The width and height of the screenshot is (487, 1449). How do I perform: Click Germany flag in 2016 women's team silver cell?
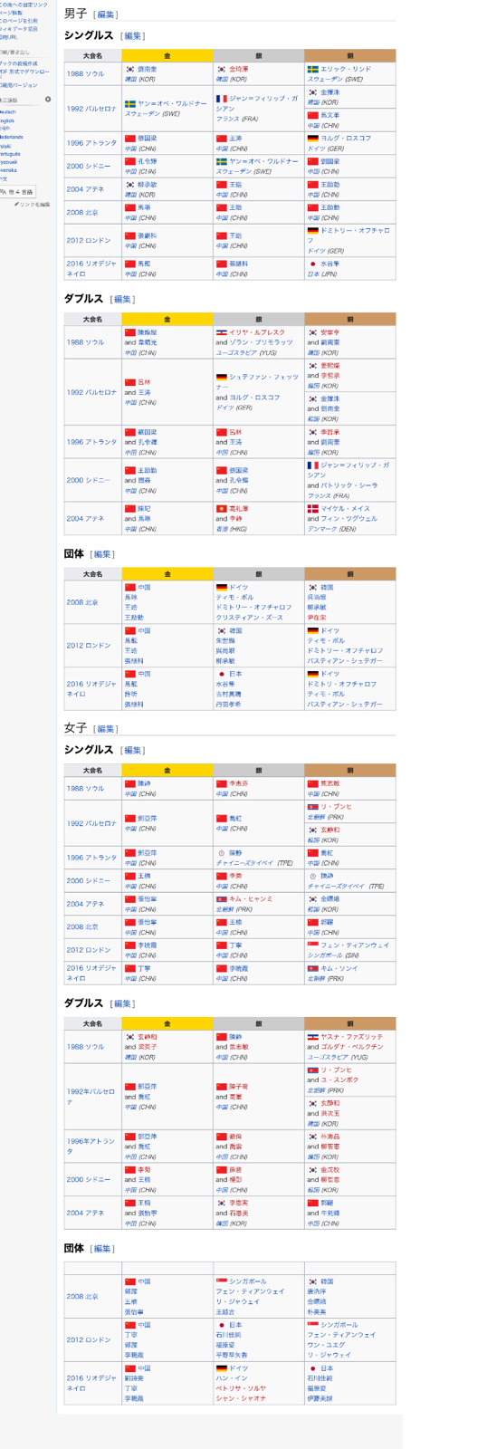[x=222, y=1368]
